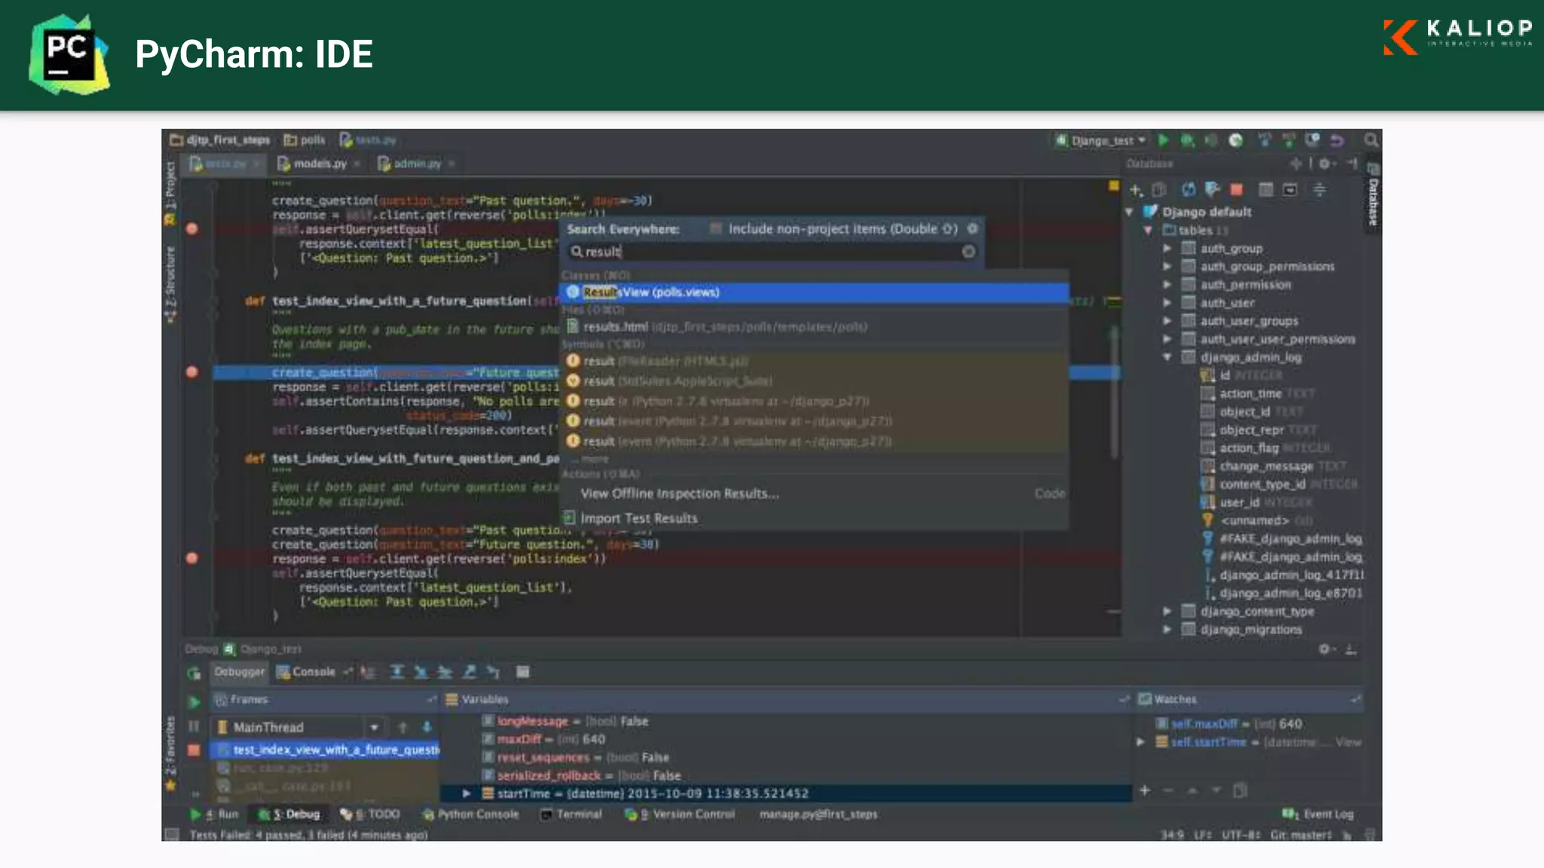The width and height of the screenshot is (1544, 868).
Task: Rerun Django_test with the rerun icon
Action: click(x=194, y=673)
